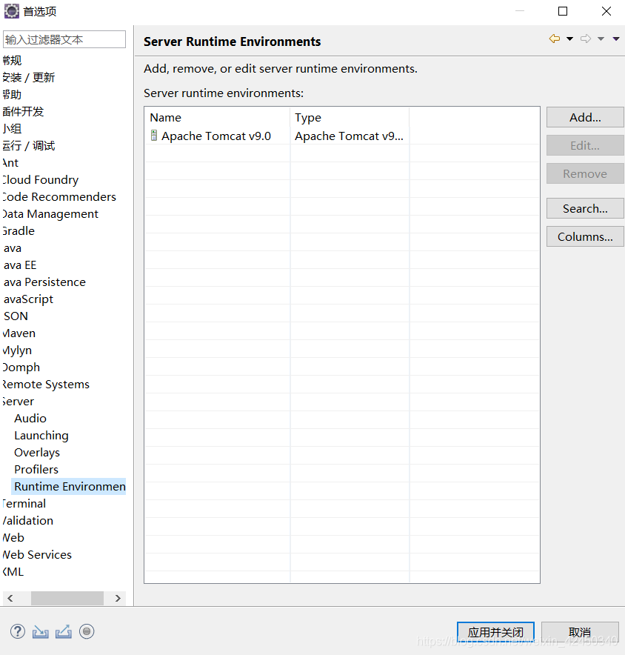Screen dimensions: 625x655
Task: Select 常规 in the preferences tree
Action: tap(12, 61)
